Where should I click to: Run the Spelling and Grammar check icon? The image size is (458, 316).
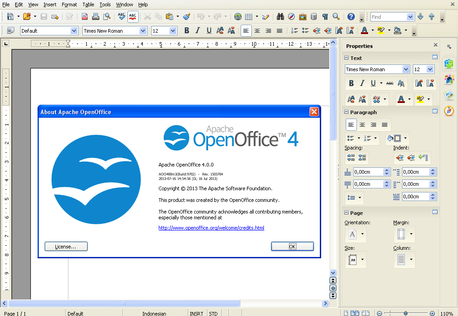tap(122, 17)
